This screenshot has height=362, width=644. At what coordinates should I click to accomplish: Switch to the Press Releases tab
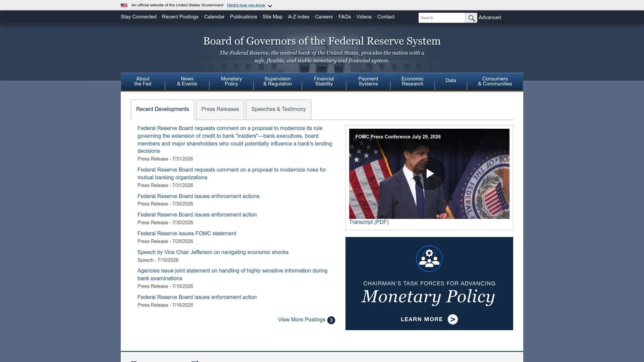(x=220, y=110)
